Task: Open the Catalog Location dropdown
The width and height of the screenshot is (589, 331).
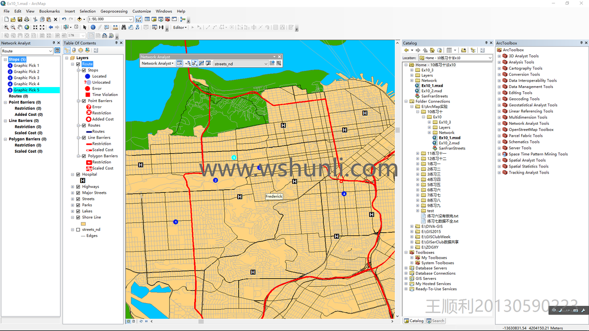Action: click(x=490, y=58)
